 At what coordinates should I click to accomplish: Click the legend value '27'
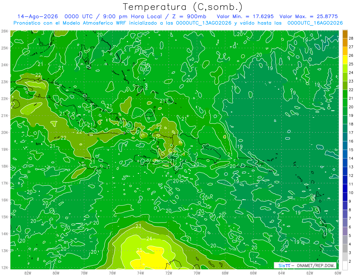point(351,47)
